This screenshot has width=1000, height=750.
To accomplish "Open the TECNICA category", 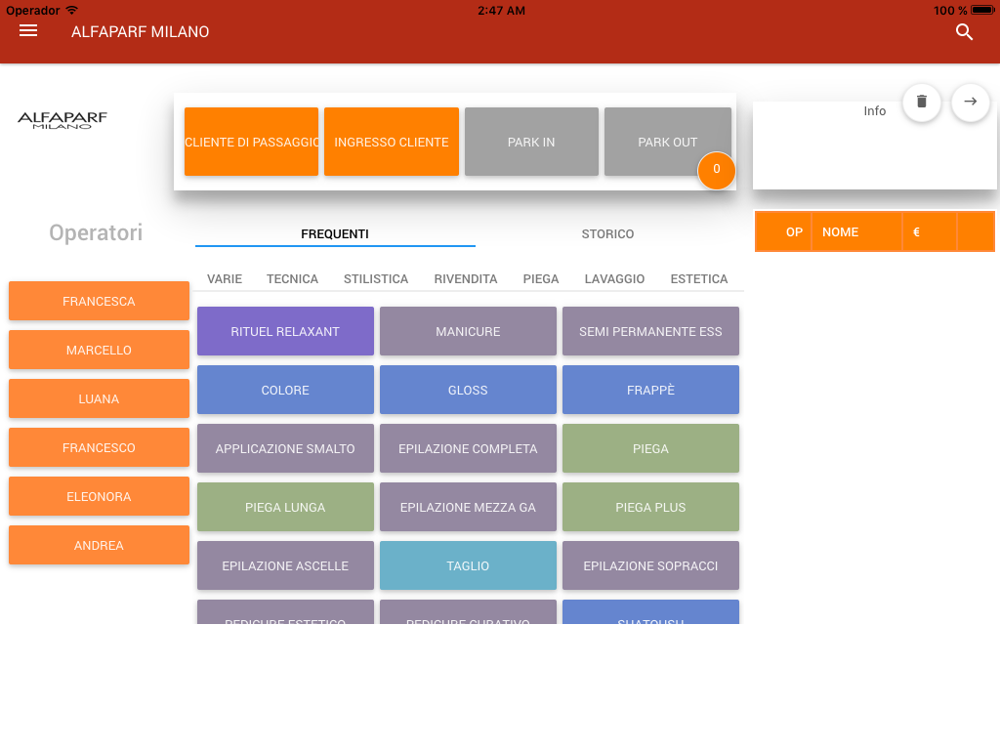I will point(292,278).
